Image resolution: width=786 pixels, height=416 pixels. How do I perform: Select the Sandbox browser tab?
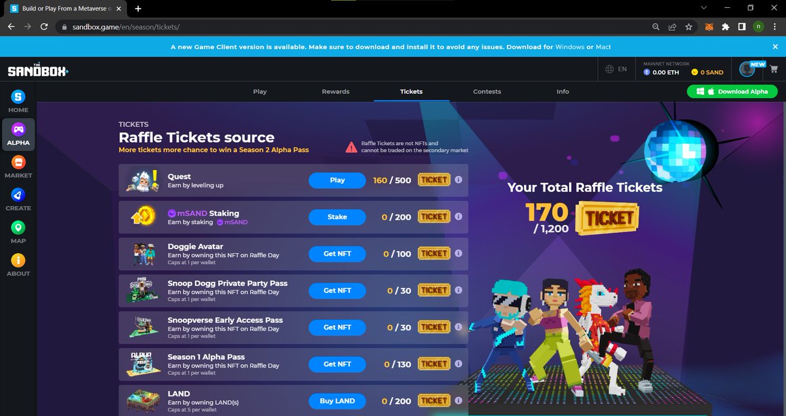pos(65,9)
